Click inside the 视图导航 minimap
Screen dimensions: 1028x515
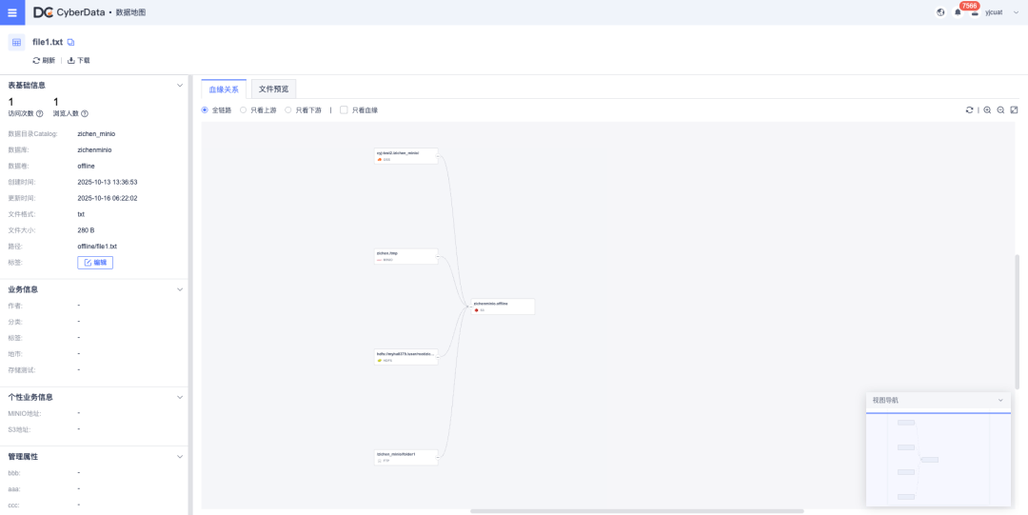(x=939, y=460)
